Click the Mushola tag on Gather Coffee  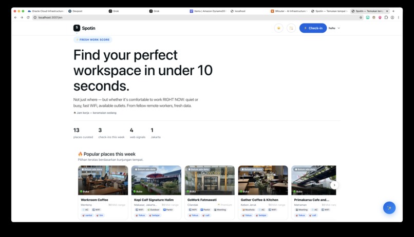pos(249,210)
